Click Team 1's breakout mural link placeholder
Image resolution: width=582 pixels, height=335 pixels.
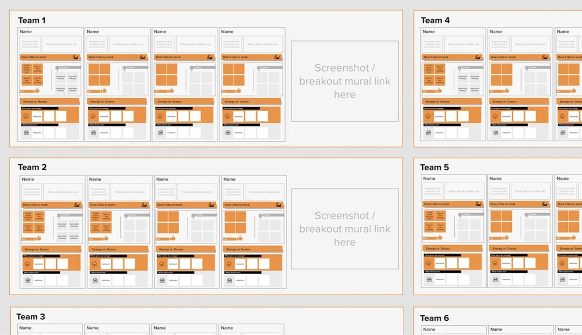(x=344, y=81)
